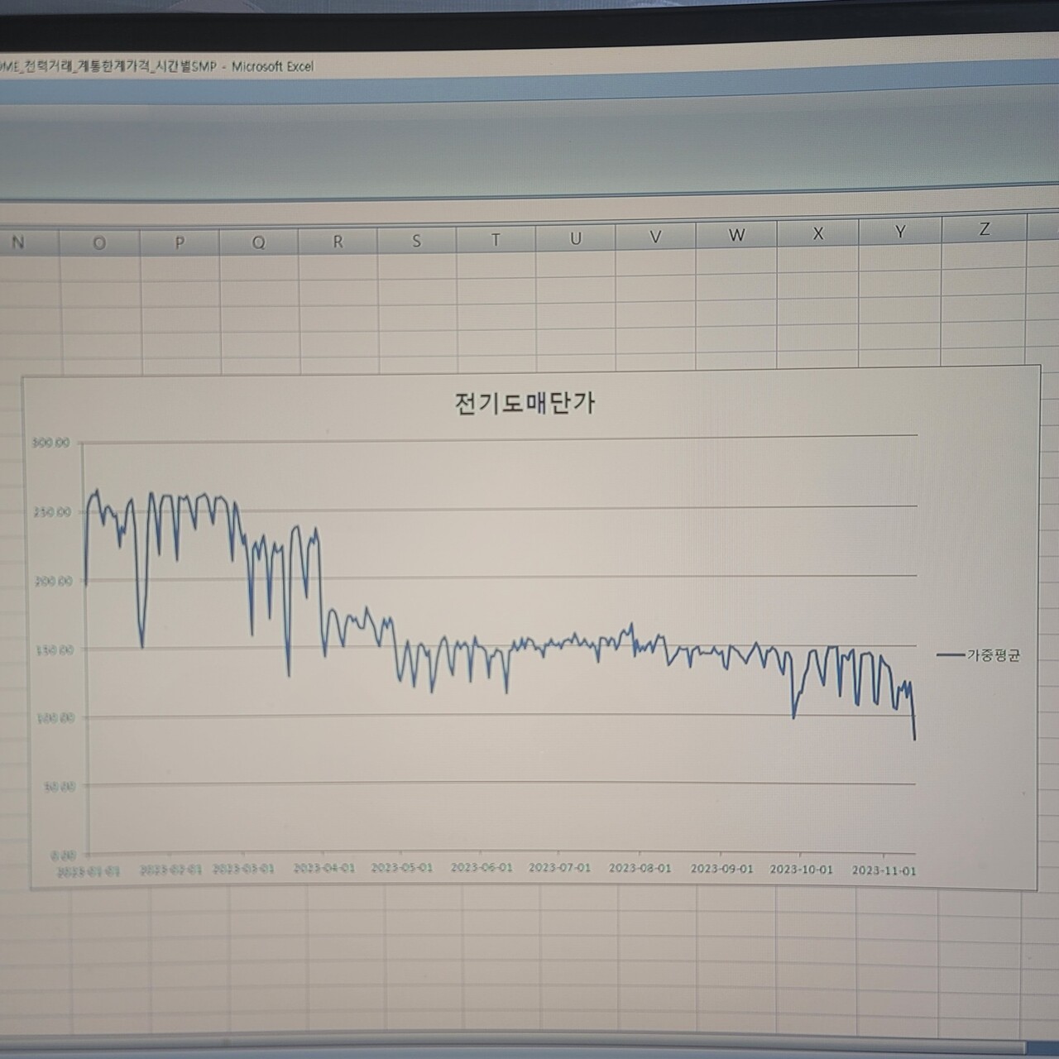Select the column S header
Viewport: 1059px width, 1059px height.
(416, 241)
